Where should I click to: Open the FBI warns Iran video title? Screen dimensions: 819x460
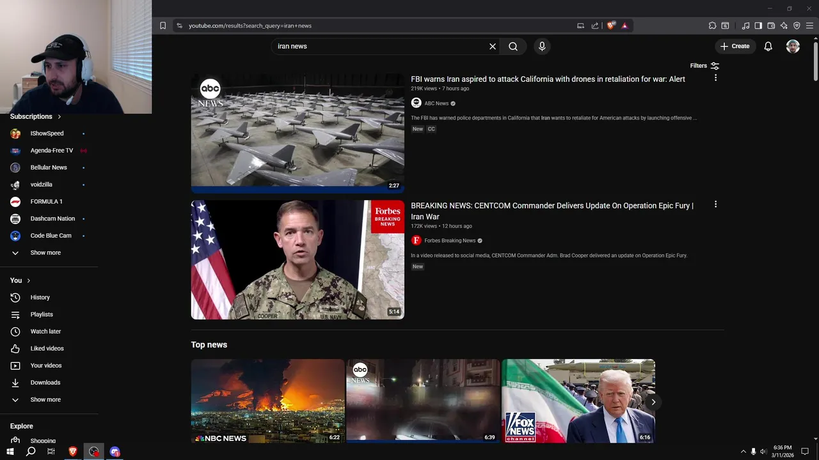(x=548, y=79)
